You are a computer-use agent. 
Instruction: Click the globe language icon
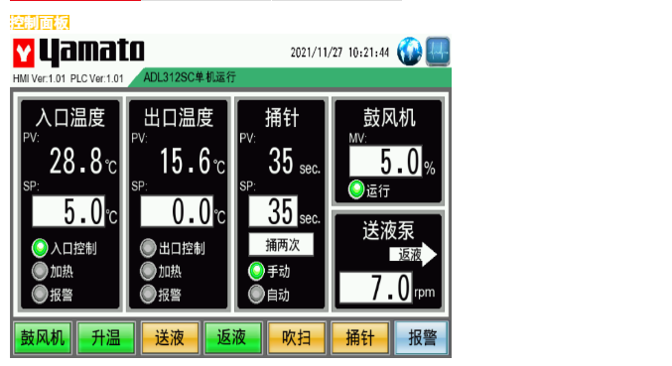(x=409, y=52)
